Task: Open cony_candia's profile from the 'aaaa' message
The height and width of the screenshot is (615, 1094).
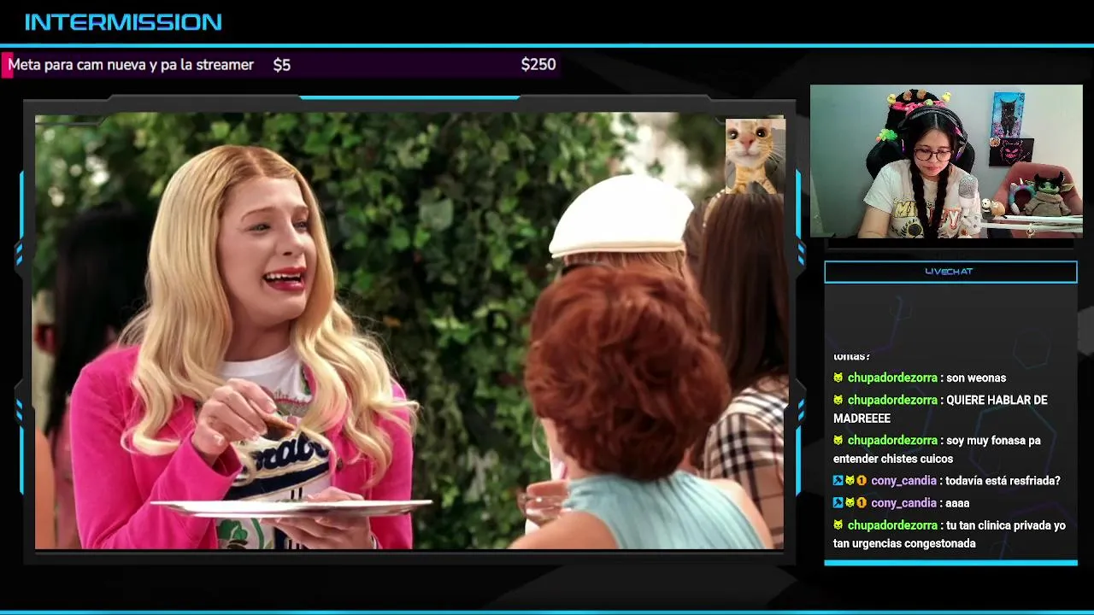Action: point(903,503)
